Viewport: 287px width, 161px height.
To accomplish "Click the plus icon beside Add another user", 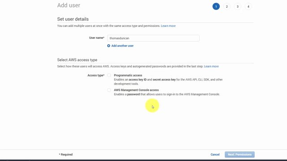I will pyautogui.click(x=109, y=46).
